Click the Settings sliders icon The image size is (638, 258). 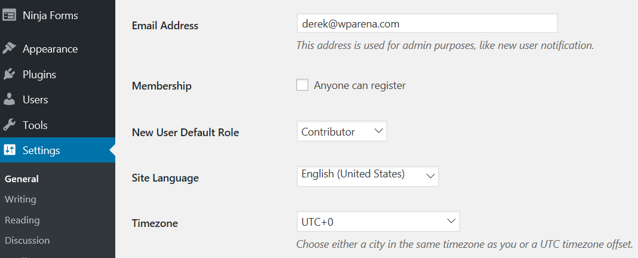pyautogui.click(x=10, y=150)
